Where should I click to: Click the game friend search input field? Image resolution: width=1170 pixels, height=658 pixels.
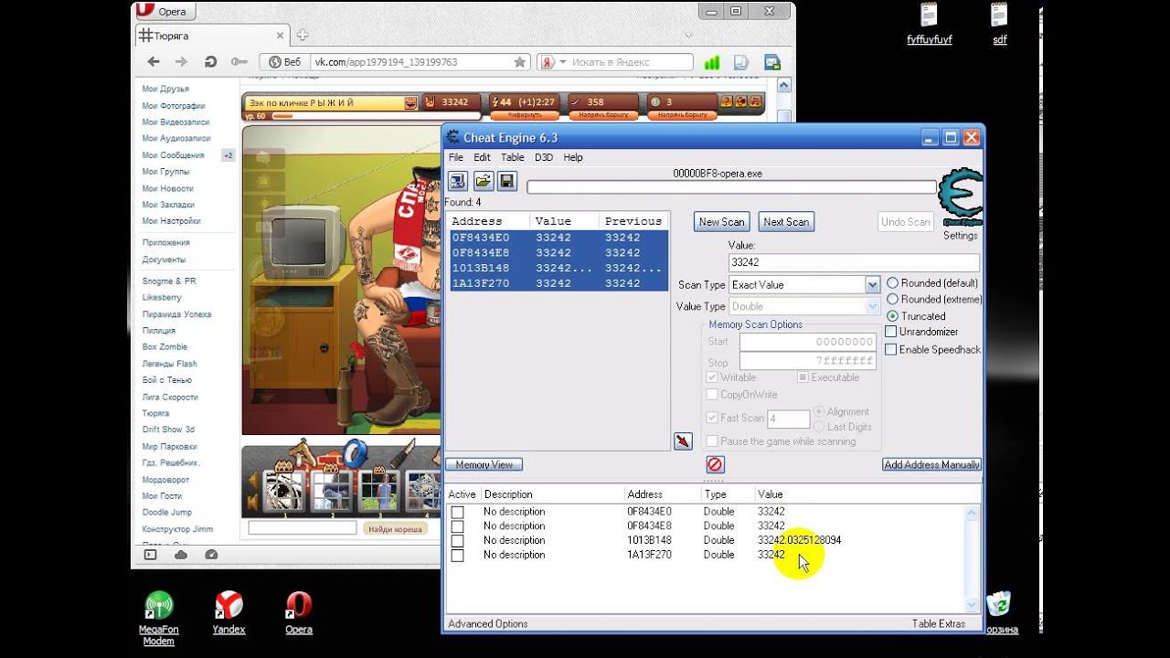[x=303, y=528]
